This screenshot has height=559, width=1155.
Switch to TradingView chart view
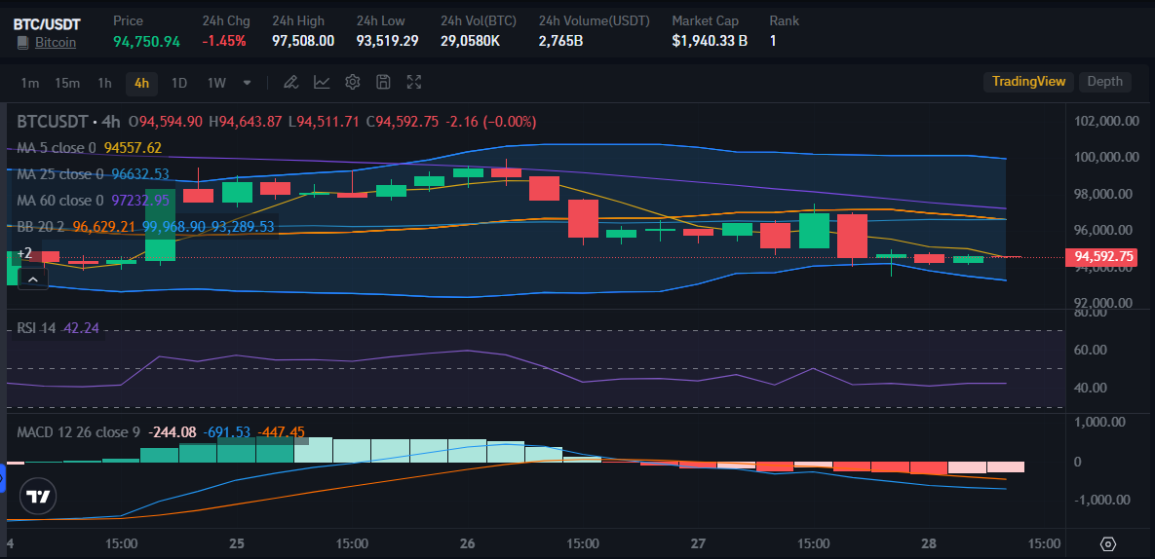tap(1028, 82)
